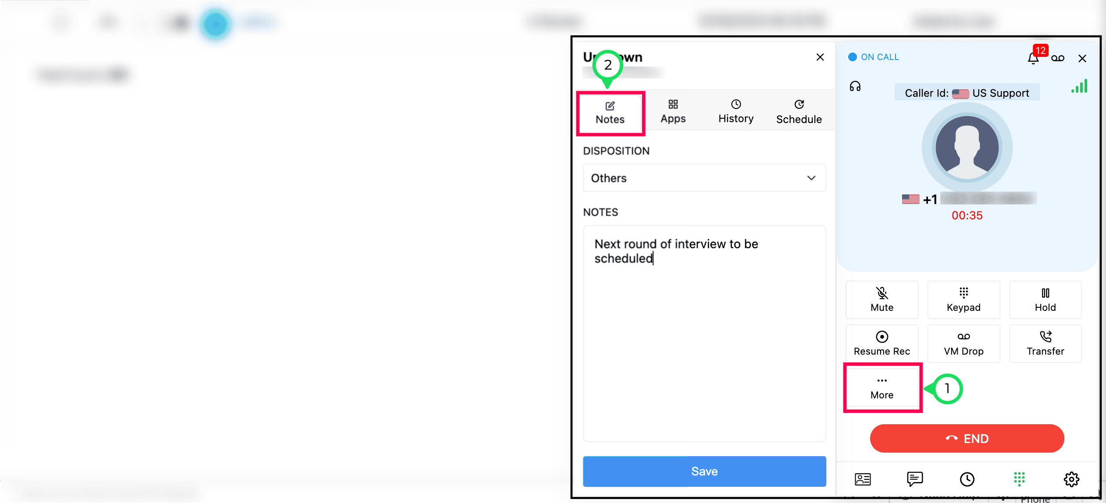Mute the call microphone
The image size is (1106, 503).
click(x=882, y=300)
